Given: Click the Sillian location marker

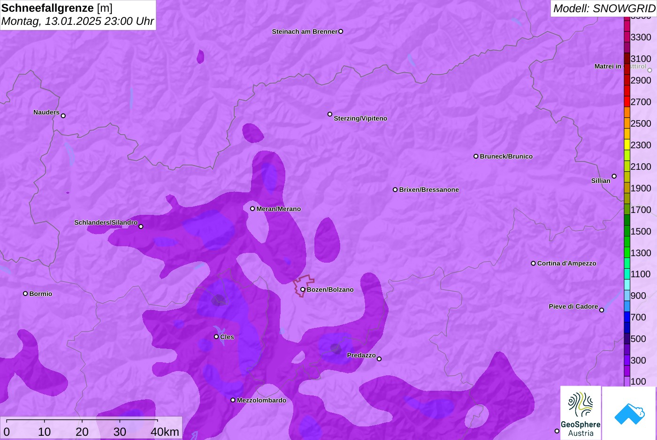Looking at the screenshot, I should point(614,176).
